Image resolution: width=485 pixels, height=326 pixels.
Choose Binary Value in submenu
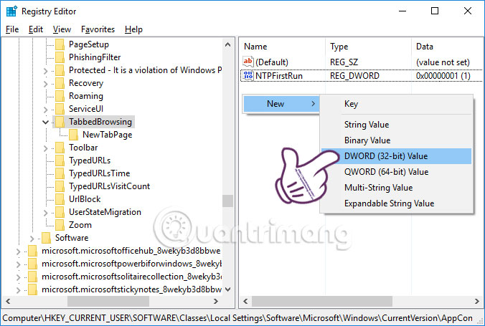point(396,140)
